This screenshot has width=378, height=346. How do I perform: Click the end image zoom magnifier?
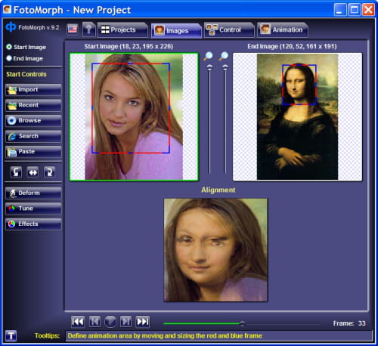[x=224, y=56]
